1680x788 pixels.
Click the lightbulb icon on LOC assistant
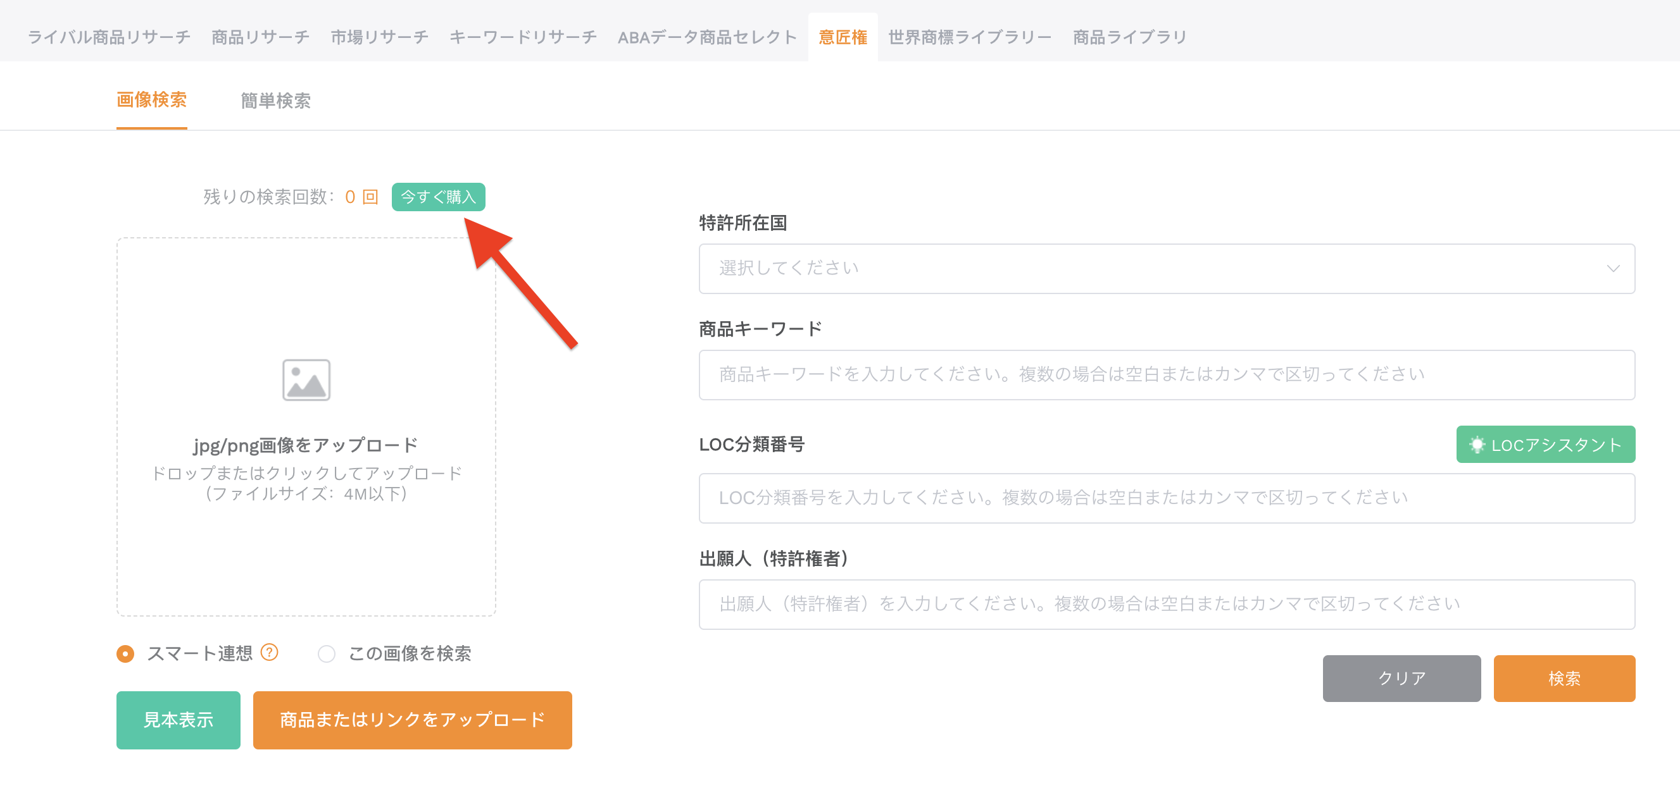pos(1477,445)
